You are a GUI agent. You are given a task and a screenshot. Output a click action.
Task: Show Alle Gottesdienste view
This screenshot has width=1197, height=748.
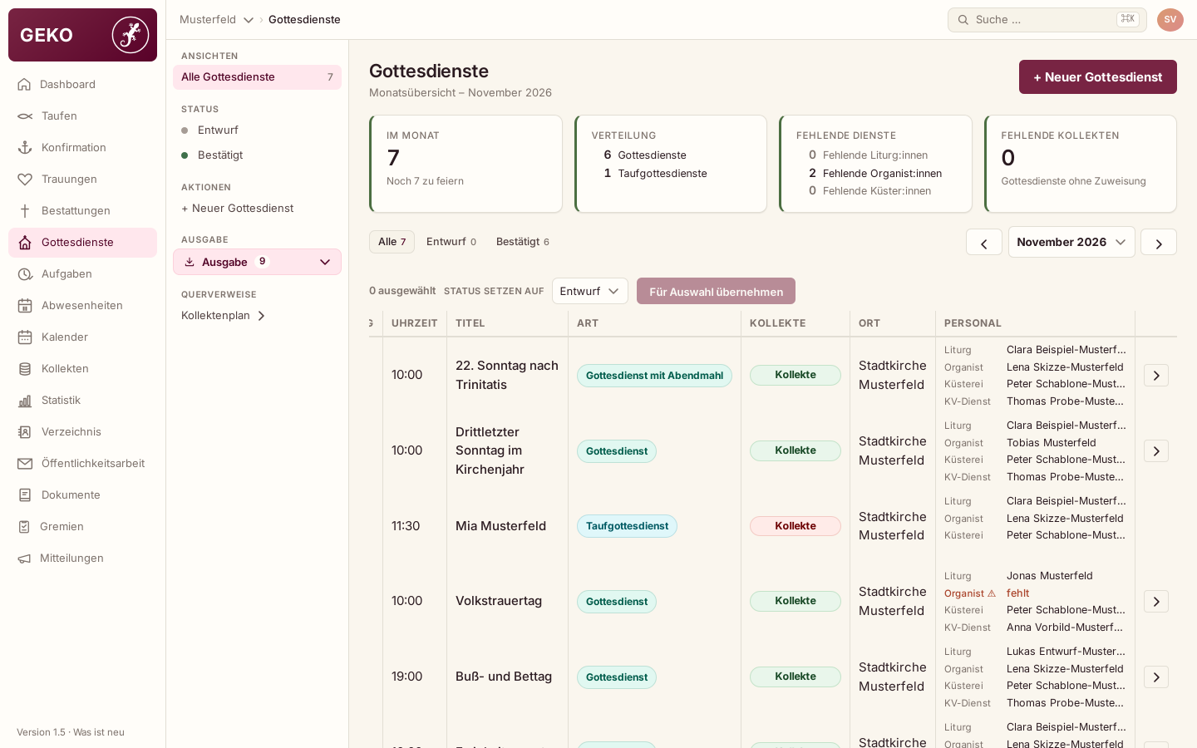(257, 77)
